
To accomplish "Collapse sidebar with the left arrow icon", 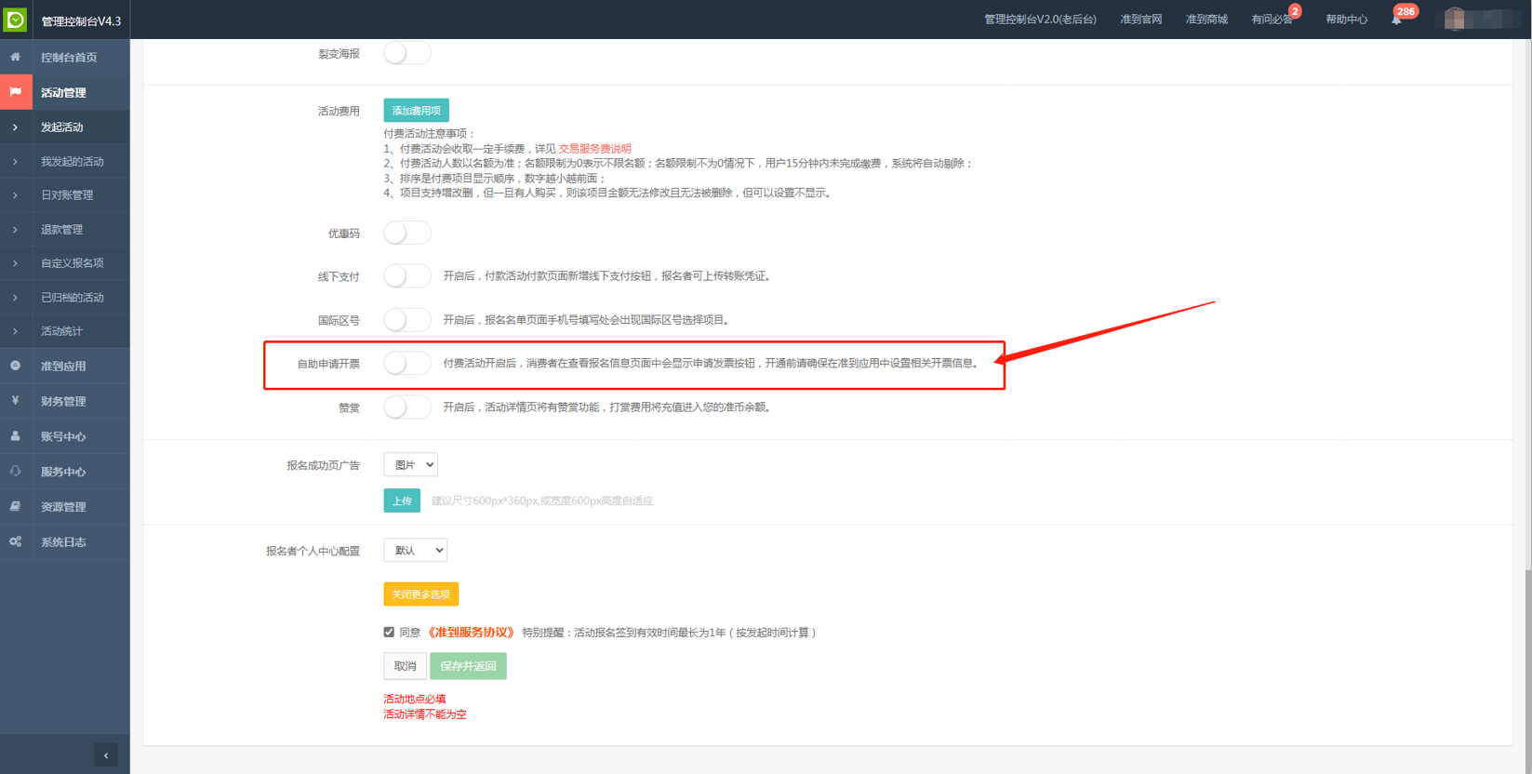I will click(x=106, y=755).
